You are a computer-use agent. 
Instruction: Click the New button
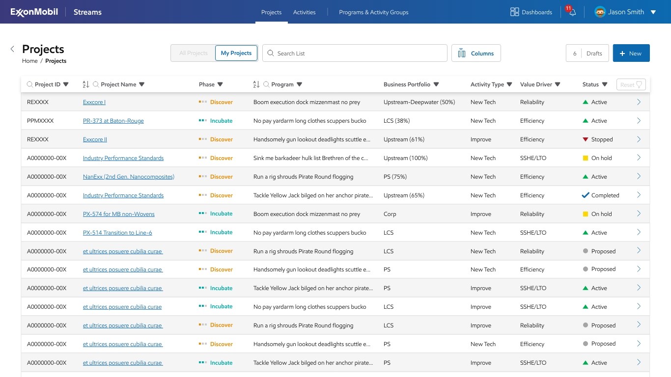point(631,53)
